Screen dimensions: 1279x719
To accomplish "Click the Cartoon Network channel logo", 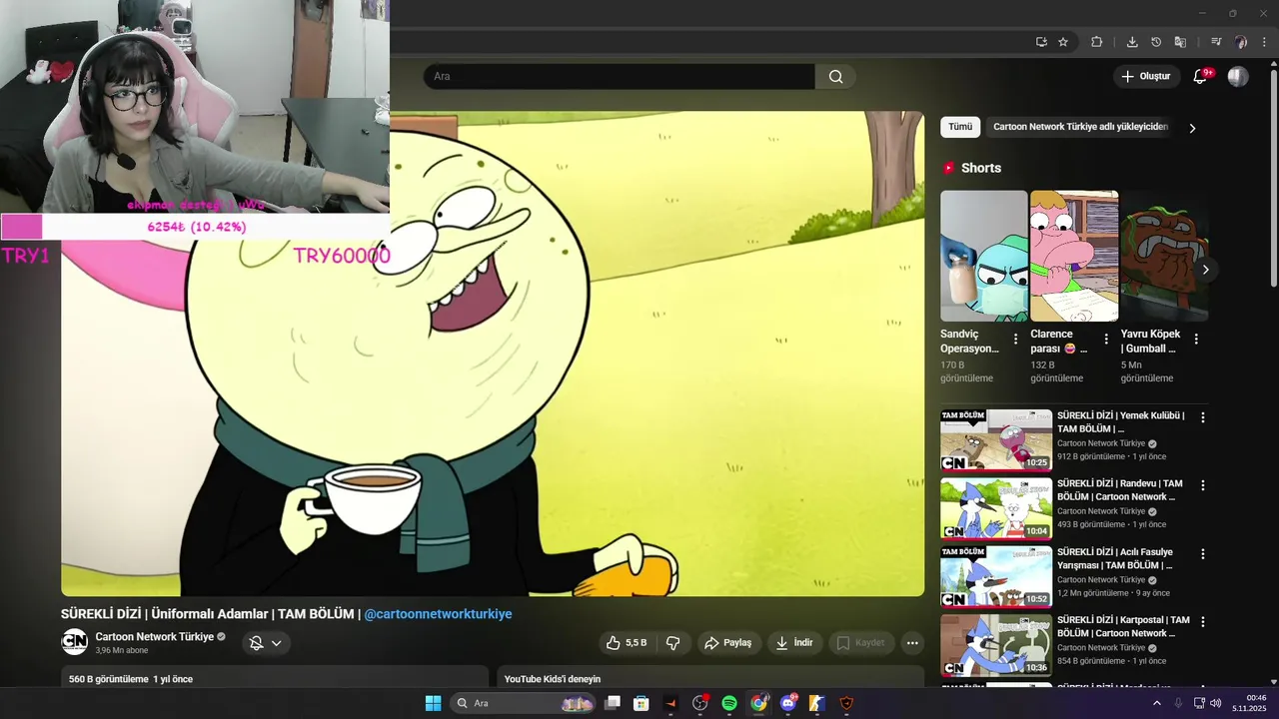I will click(74, 642).
